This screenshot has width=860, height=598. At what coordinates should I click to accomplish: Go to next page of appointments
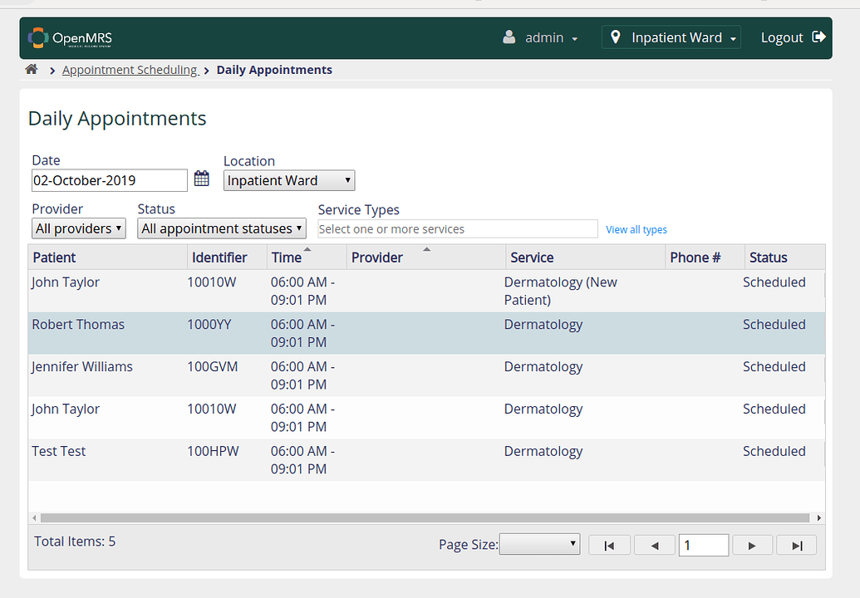(752, 544)
